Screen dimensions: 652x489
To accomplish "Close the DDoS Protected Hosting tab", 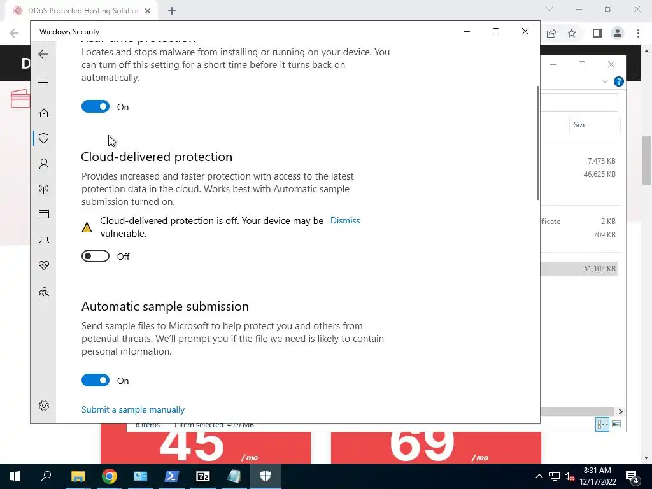I will tap(148, 11).
